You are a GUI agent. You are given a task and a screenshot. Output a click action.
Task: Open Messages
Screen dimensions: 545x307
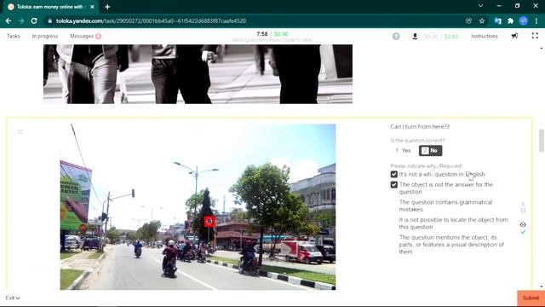pos(82,36)
